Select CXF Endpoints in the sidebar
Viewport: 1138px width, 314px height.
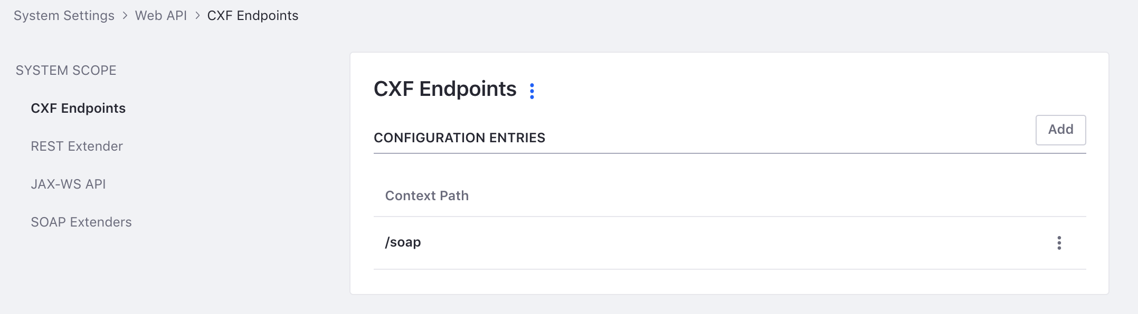78,108
